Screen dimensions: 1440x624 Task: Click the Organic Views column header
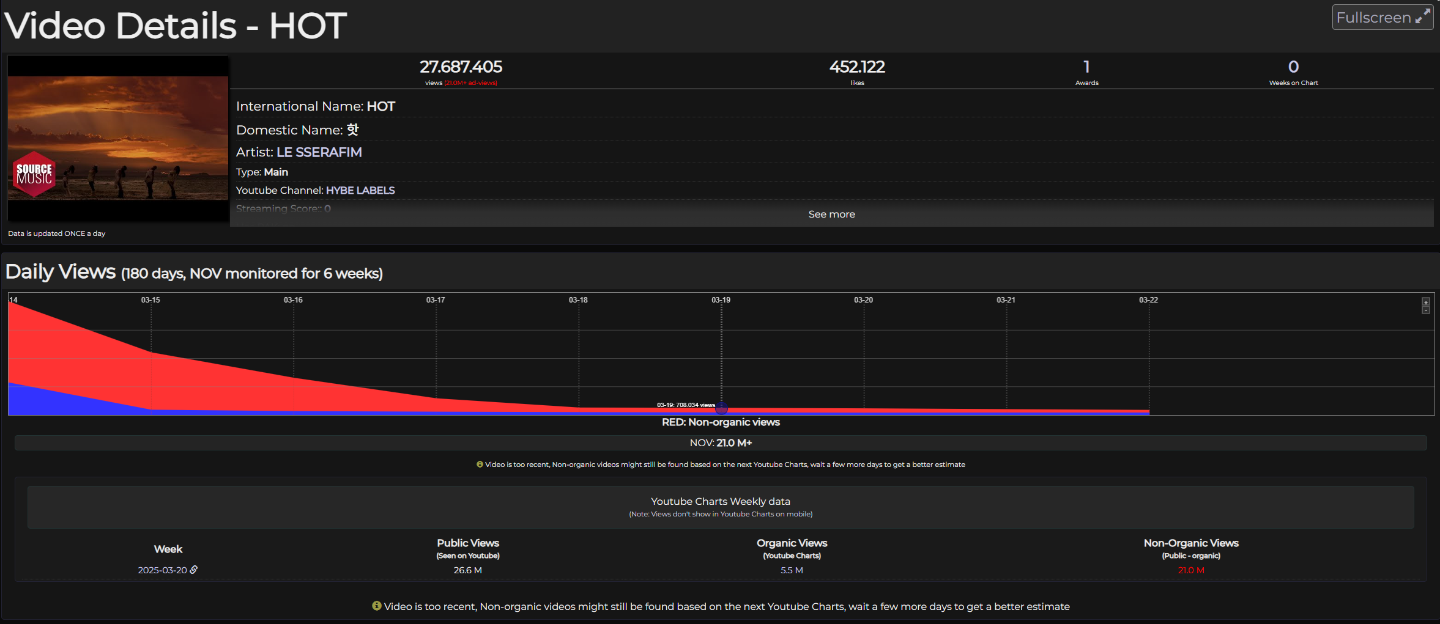792,549
